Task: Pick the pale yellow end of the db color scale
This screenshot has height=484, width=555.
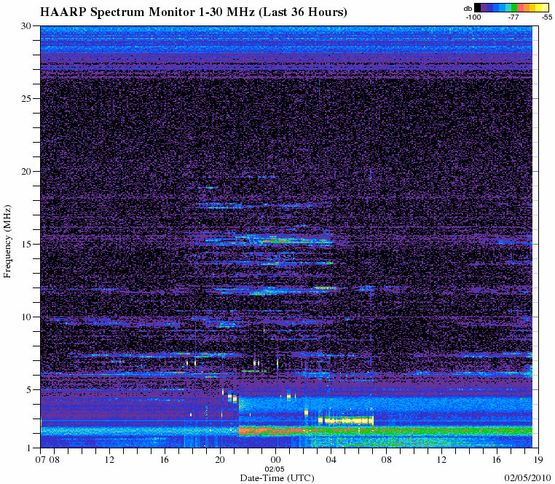Action: (546, 8)
